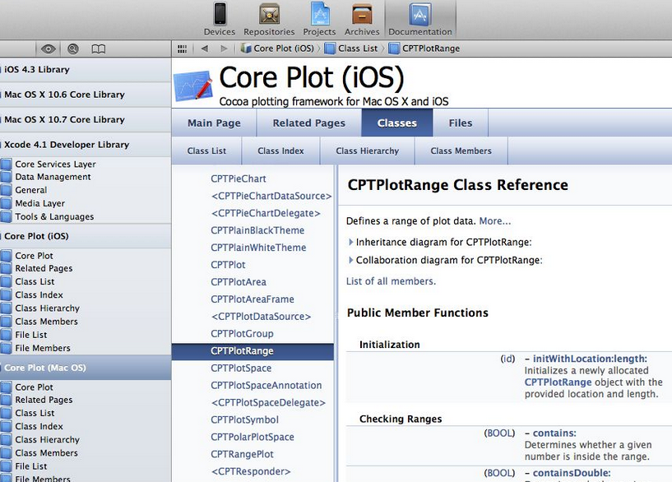Viewport: 672px width, 482px height.
Task: Open the bookmarks book icon
Action: pos(98,49)
